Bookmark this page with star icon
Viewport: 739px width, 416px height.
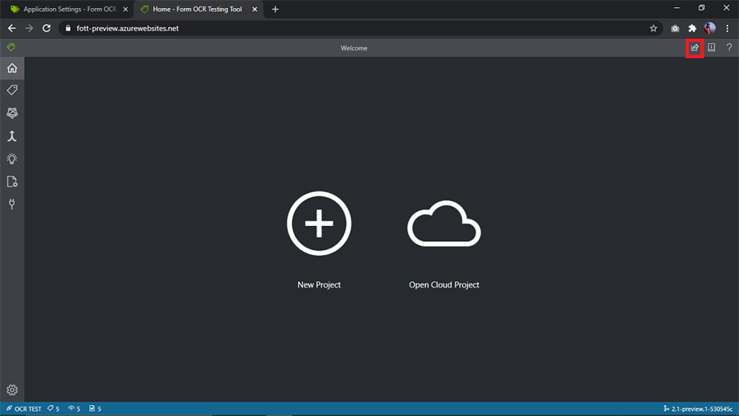pos(653,28)
